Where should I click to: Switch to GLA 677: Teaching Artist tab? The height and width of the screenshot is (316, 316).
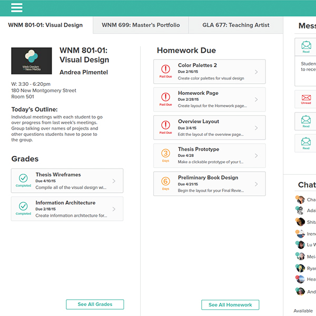coord(235,25)
